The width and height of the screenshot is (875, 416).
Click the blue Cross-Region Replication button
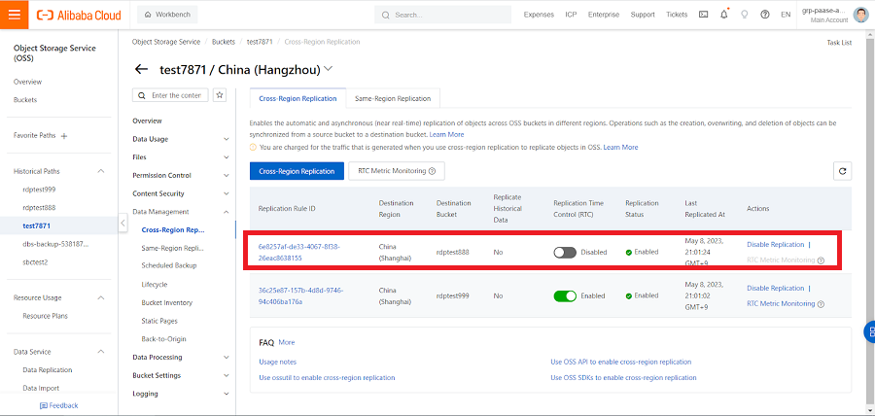point(297,171)
